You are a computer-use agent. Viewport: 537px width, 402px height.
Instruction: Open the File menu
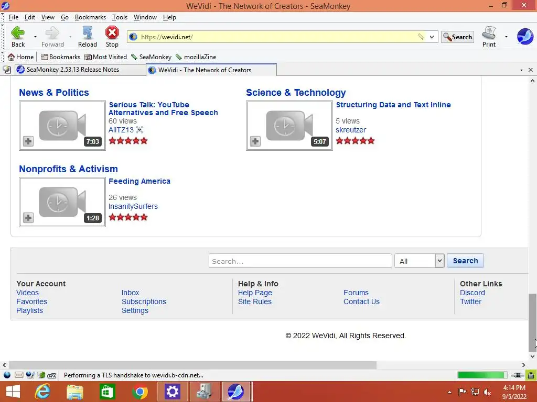tap(13, 17)
